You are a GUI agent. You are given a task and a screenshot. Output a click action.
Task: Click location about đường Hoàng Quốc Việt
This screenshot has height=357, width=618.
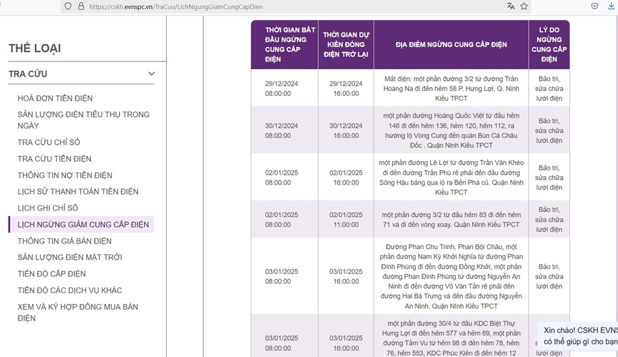(451, 130)
